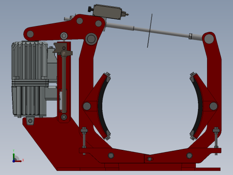Select the thruster base mounting lug pin

pyautogui.click(x=30, y=121)
